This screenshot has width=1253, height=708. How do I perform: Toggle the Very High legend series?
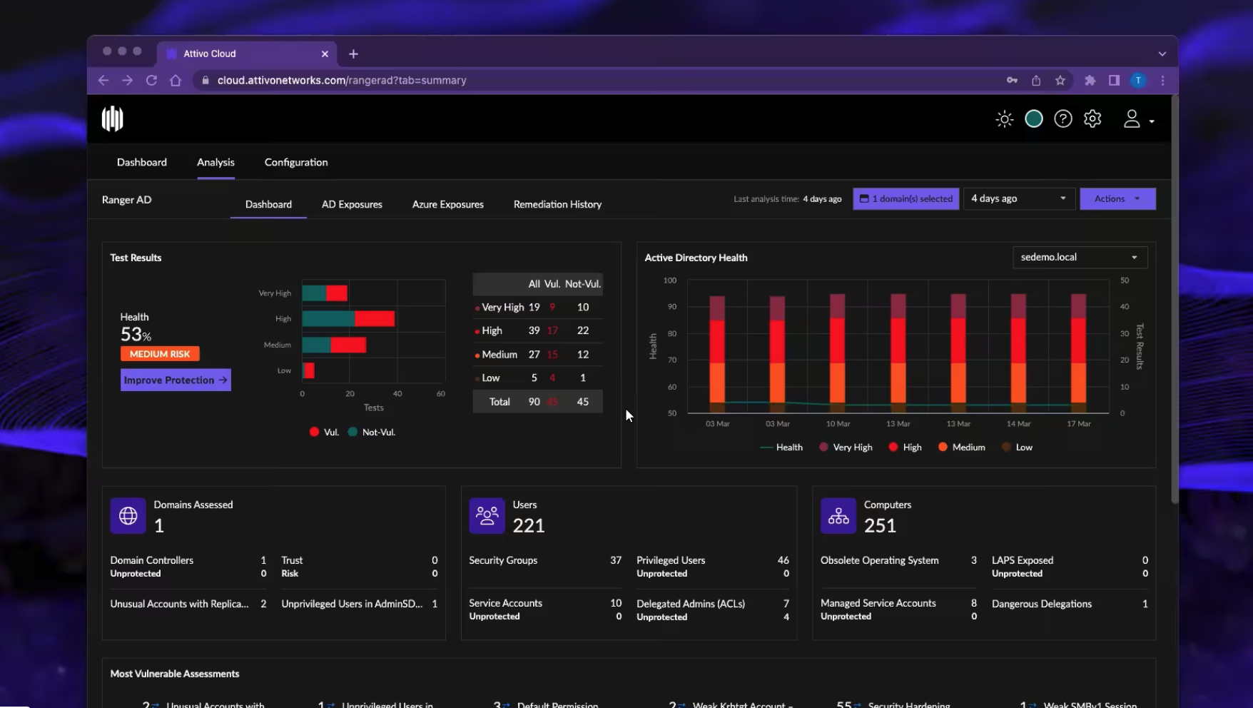click(x=846, y=447)
